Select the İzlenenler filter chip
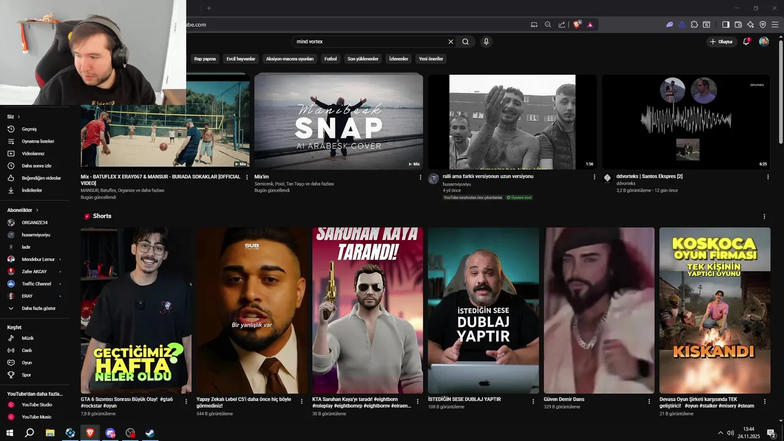Viewport: 784px width, 441px height. coord(399,59)
